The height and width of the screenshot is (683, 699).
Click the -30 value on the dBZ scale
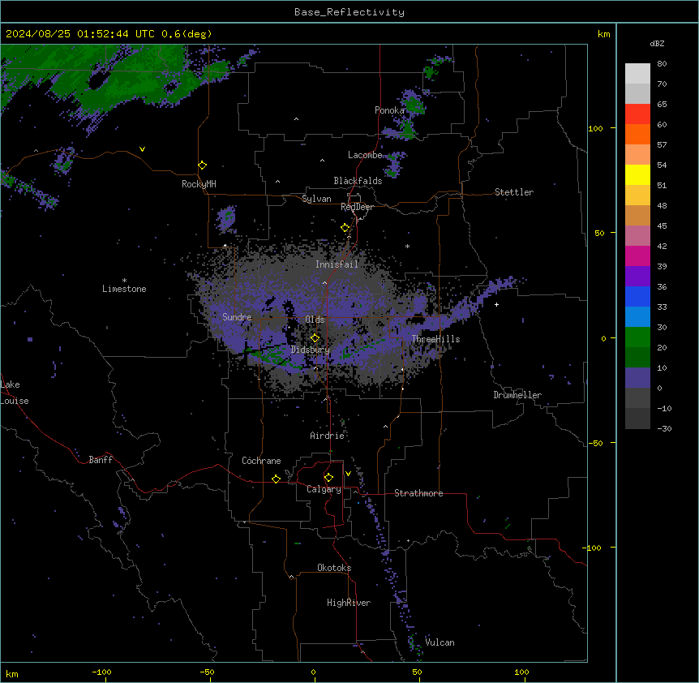click(x=664, y=428)
